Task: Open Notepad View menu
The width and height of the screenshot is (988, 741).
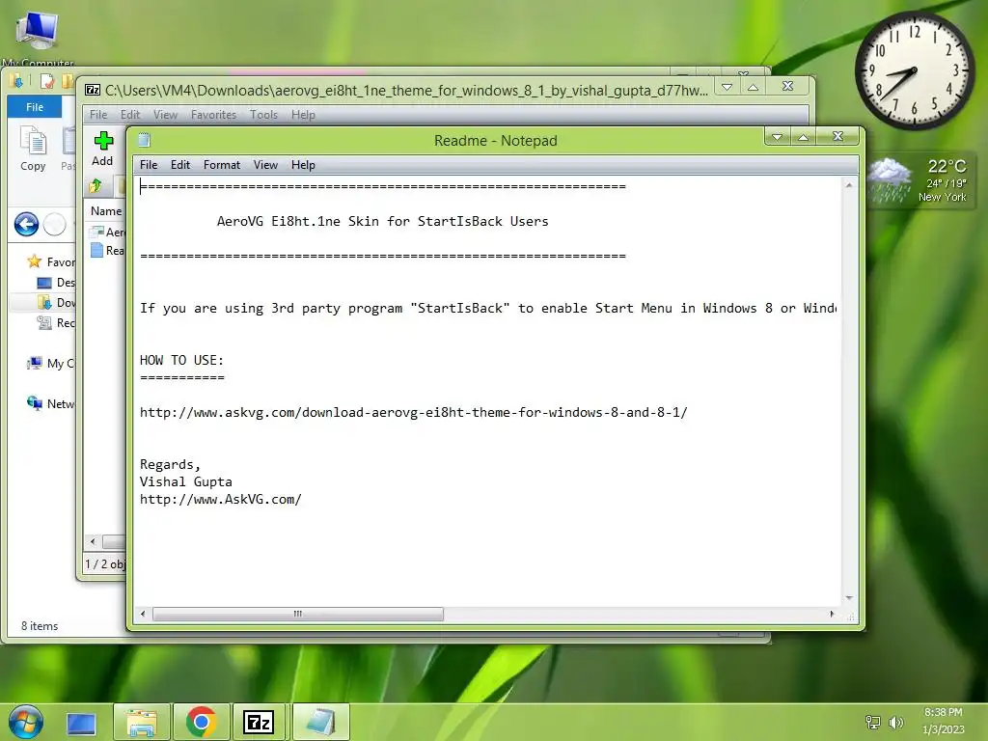Action: click(265, 164)
